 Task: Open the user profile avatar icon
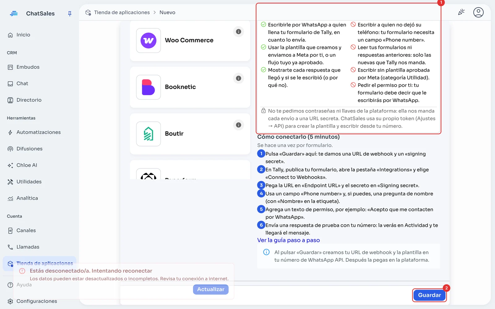click(x=478, y=12)
